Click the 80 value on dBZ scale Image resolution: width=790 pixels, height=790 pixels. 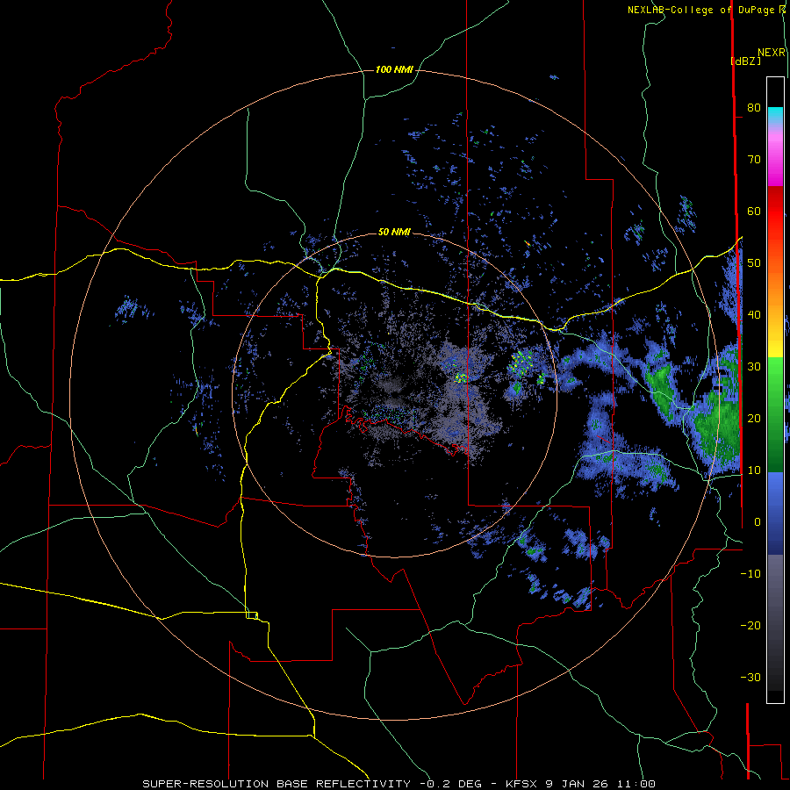754,107
